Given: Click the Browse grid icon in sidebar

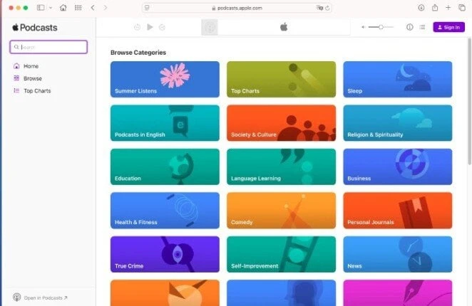Looking at the screenshot, I should click(16, 78).
